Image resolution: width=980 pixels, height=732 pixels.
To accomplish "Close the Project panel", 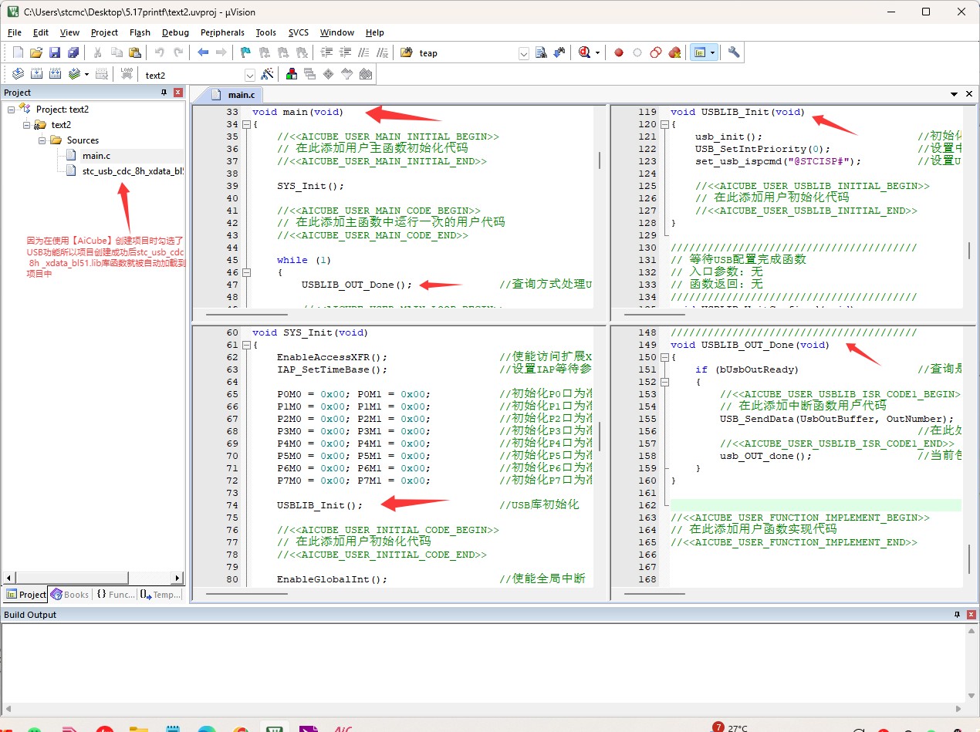I will 178,93.
